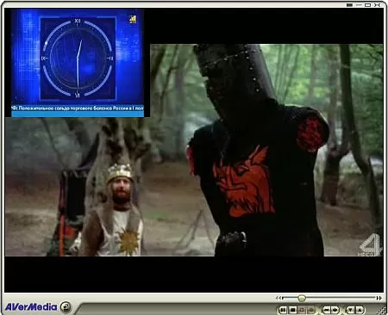Click the snapshot capture button beside record
Viewport: 388px width, 315px height.
(311, 310)
